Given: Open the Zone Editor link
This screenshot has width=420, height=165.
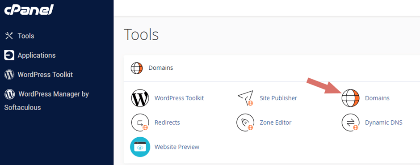Looking at the screenshot, I should click(x=275, y=123).
